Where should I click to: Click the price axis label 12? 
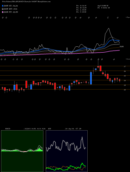(125, 90)
